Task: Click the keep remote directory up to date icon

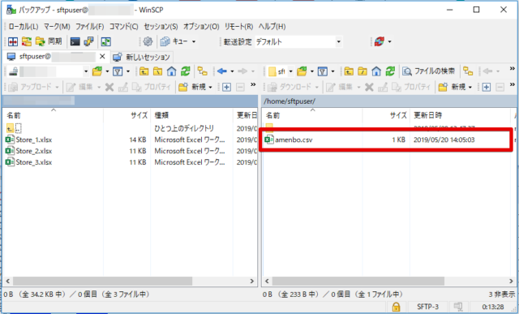Action: pos(106,41)
